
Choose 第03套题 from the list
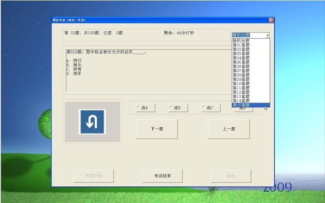(251, 53)
